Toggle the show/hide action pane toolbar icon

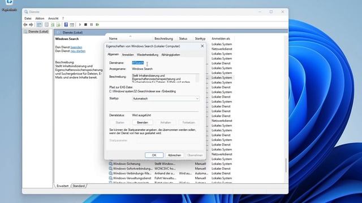pyautogui.click(x=72, y=25)
